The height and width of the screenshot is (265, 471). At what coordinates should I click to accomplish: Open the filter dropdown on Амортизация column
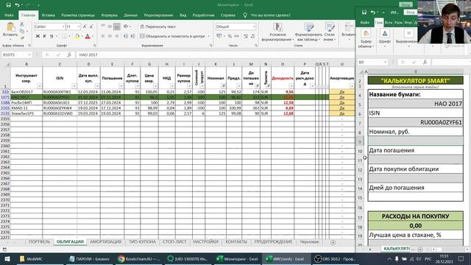(x=352, y=86)
